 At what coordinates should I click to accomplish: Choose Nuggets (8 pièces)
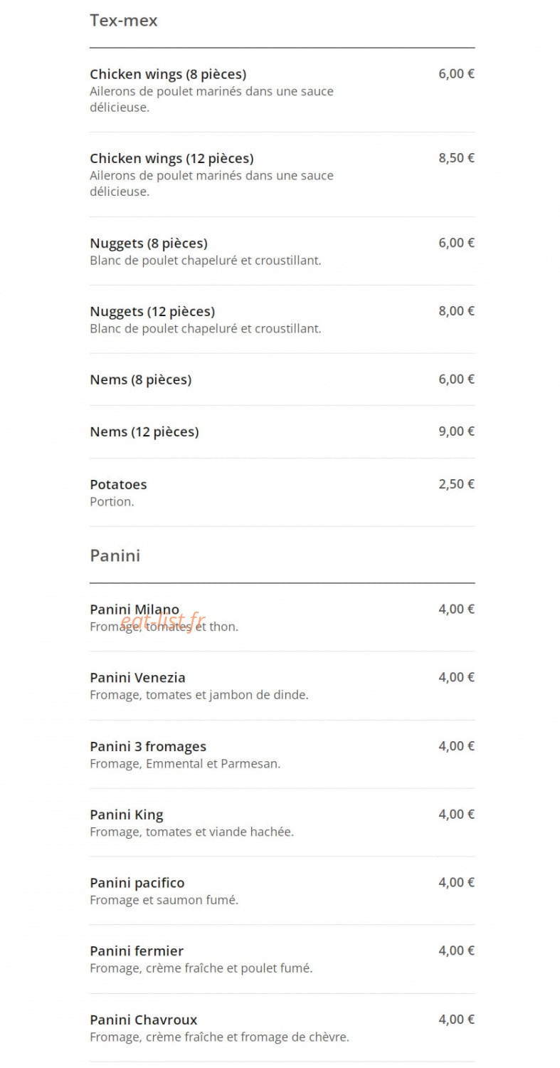pyautogui.click(x=282, y=251)
